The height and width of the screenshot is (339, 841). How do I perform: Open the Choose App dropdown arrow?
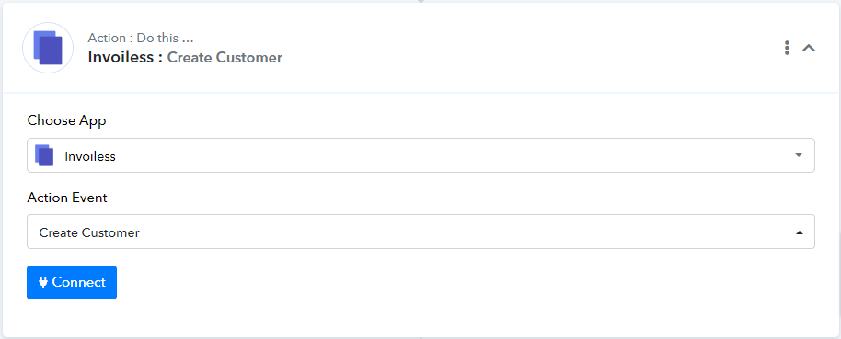tap(798, 155)
